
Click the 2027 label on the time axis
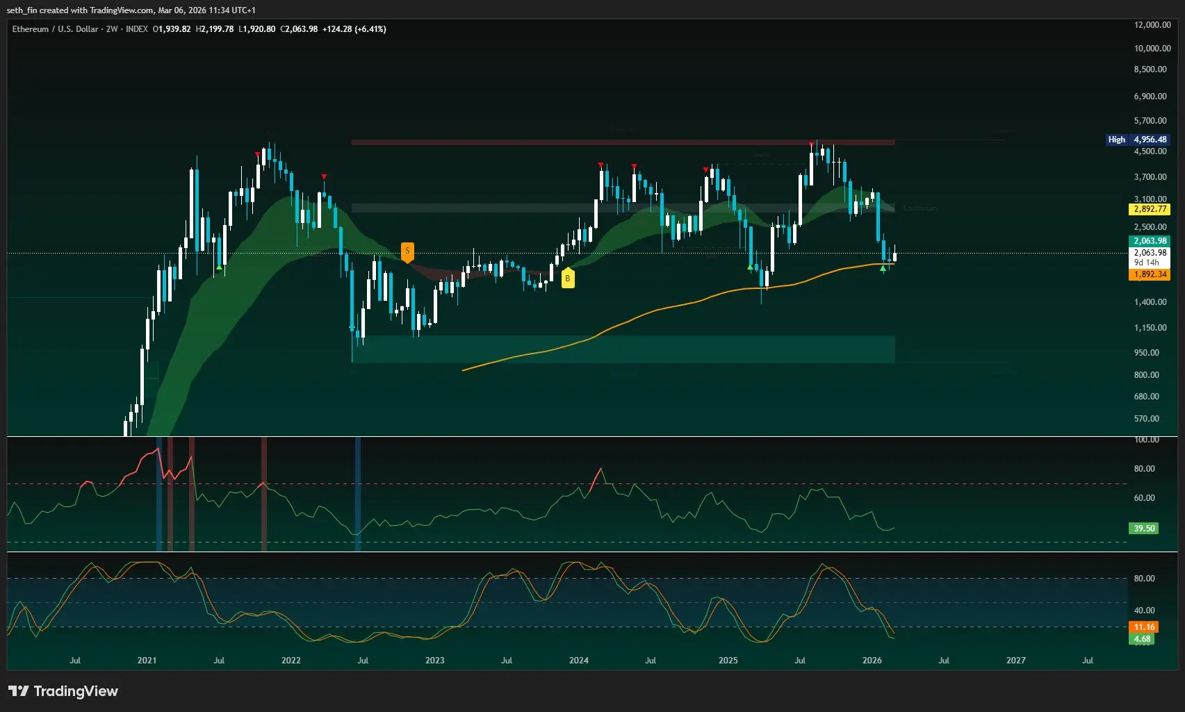click(x=1015, y=661)
